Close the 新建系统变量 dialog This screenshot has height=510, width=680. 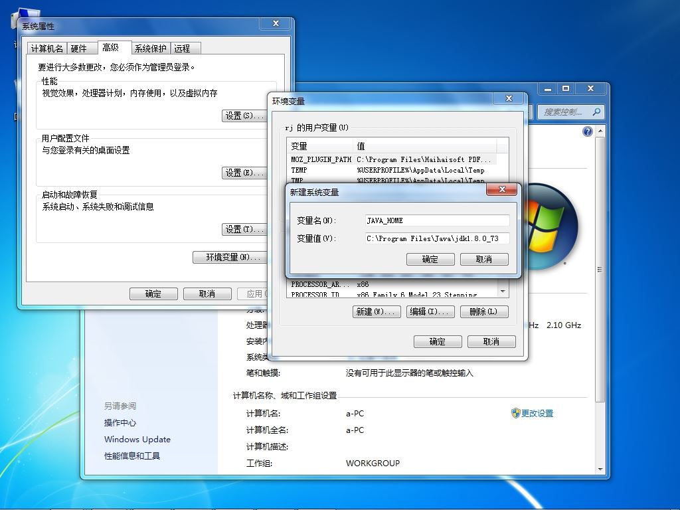pos(502,189)
